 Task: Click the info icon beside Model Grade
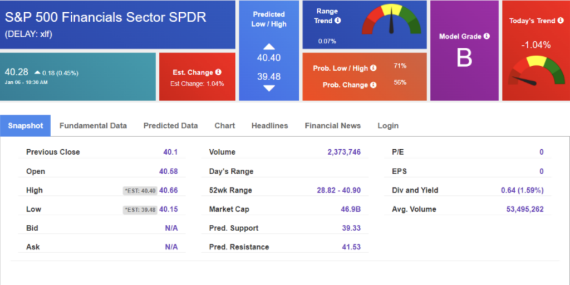tap(487, 36)
